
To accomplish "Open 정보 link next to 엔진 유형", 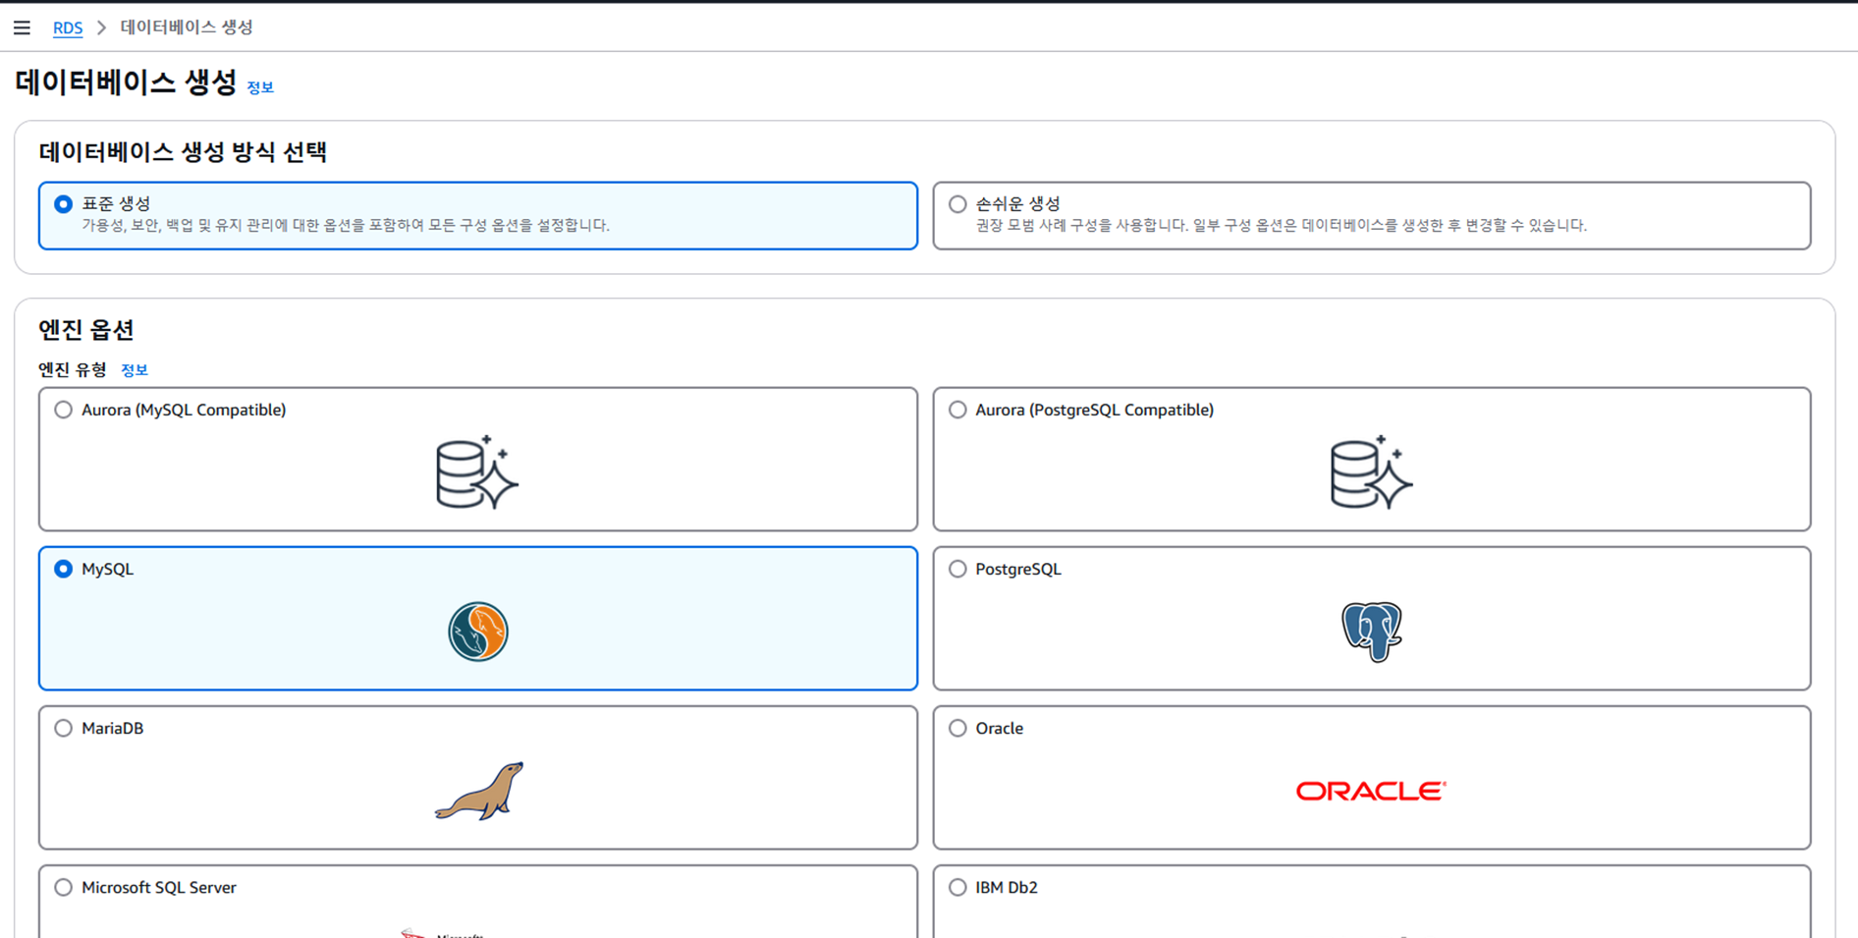I will [x=135, y=370].
